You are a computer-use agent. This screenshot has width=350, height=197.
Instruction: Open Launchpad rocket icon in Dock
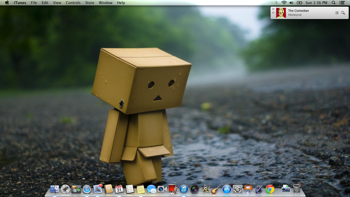(x=65, y=189)
